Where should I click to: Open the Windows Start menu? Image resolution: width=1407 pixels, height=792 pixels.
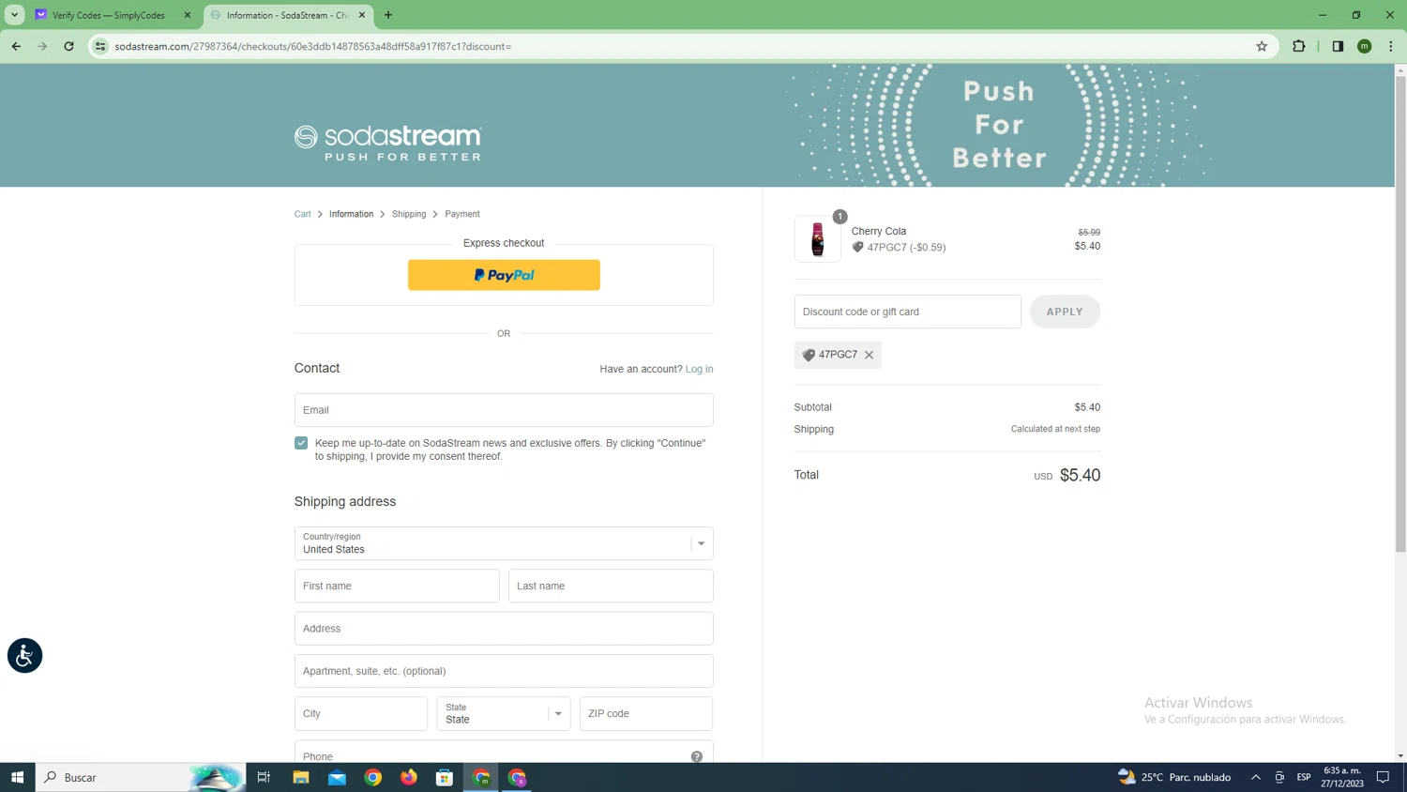pyautogui.click(x=17, y=777)
